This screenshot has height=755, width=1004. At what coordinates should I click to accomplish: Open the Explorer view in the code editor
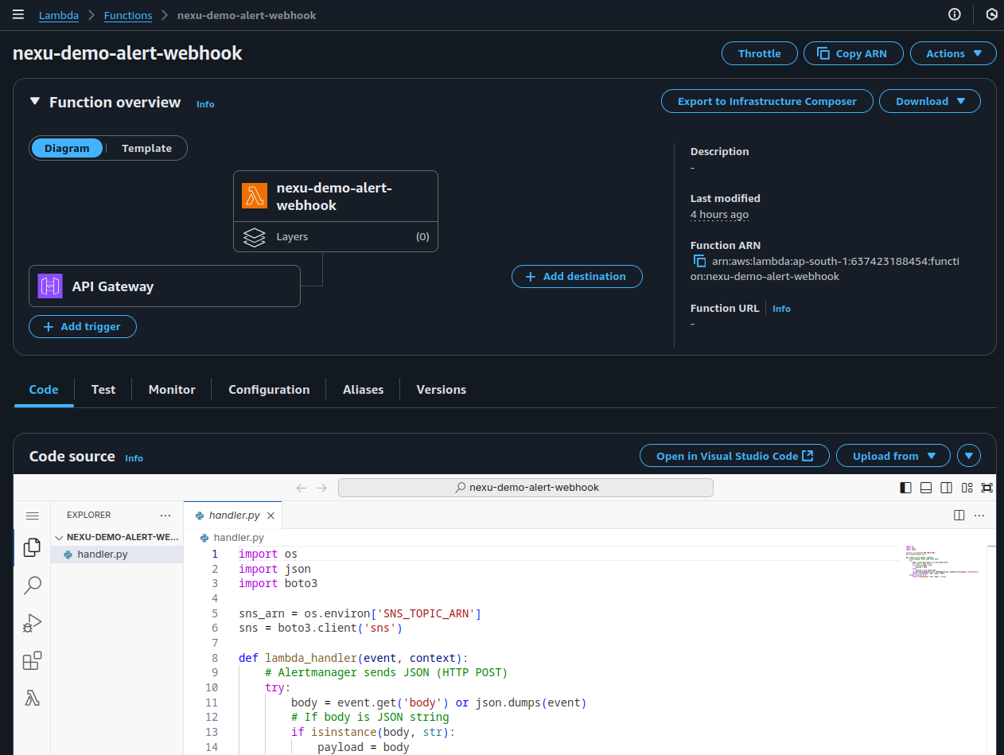(32, 547)
